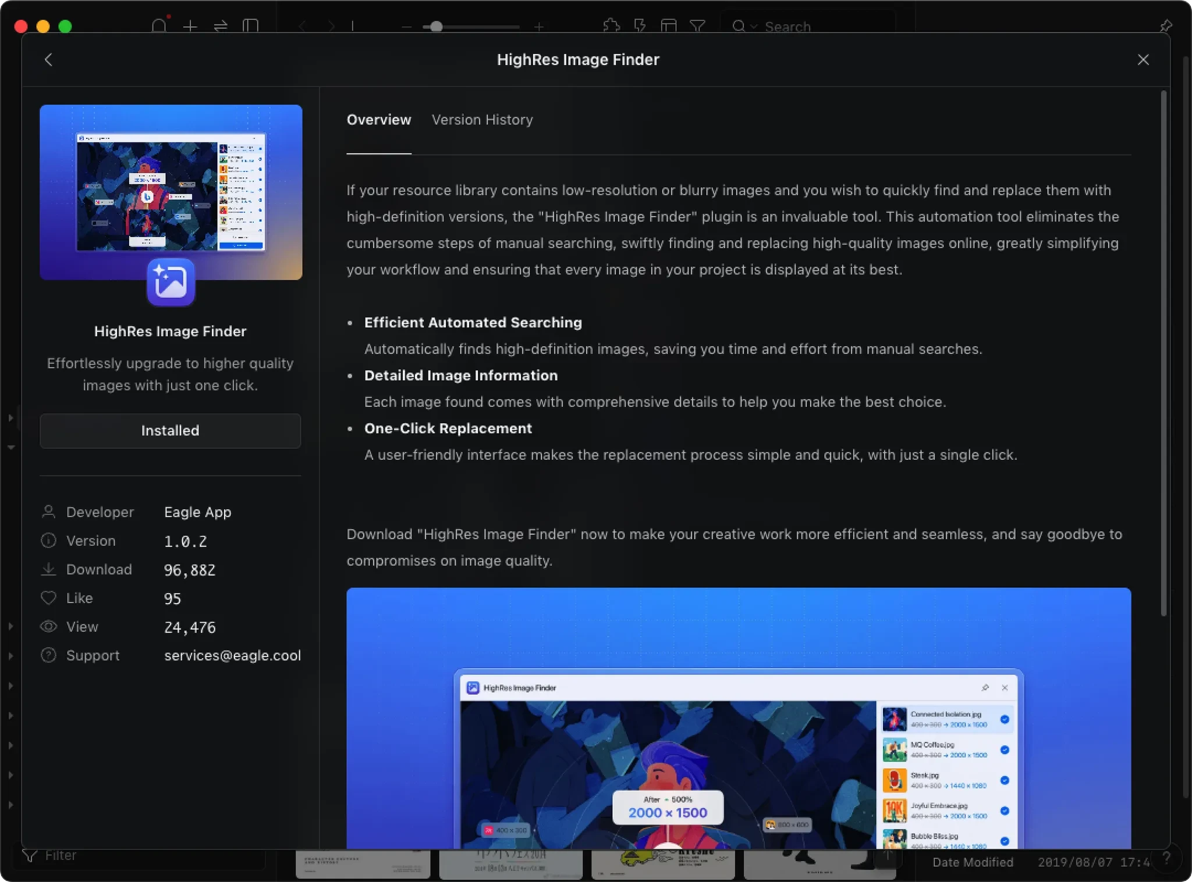Open the Version History tab
The width and height of the screenshot is (1192, 882).
pyautogui.click(x=482, y=120)
